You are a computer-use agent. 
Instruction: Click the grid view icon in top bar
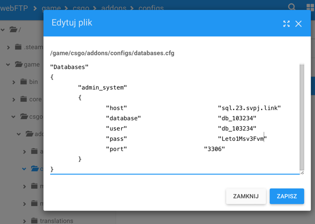(x=310, y=7)
